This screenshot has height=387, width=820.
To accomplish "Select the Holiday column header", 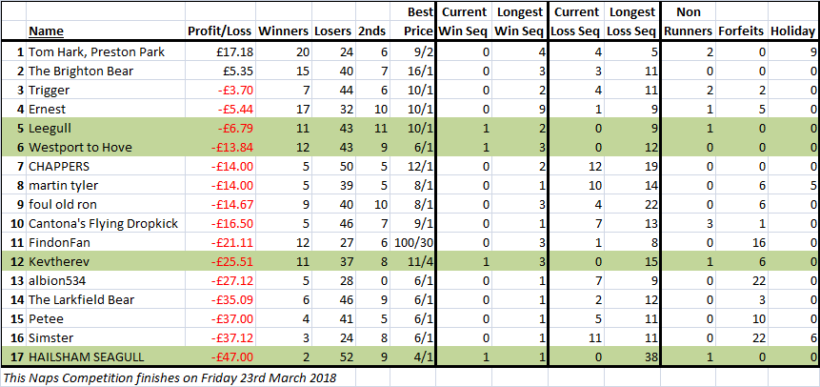I will [x=792, y=31].
